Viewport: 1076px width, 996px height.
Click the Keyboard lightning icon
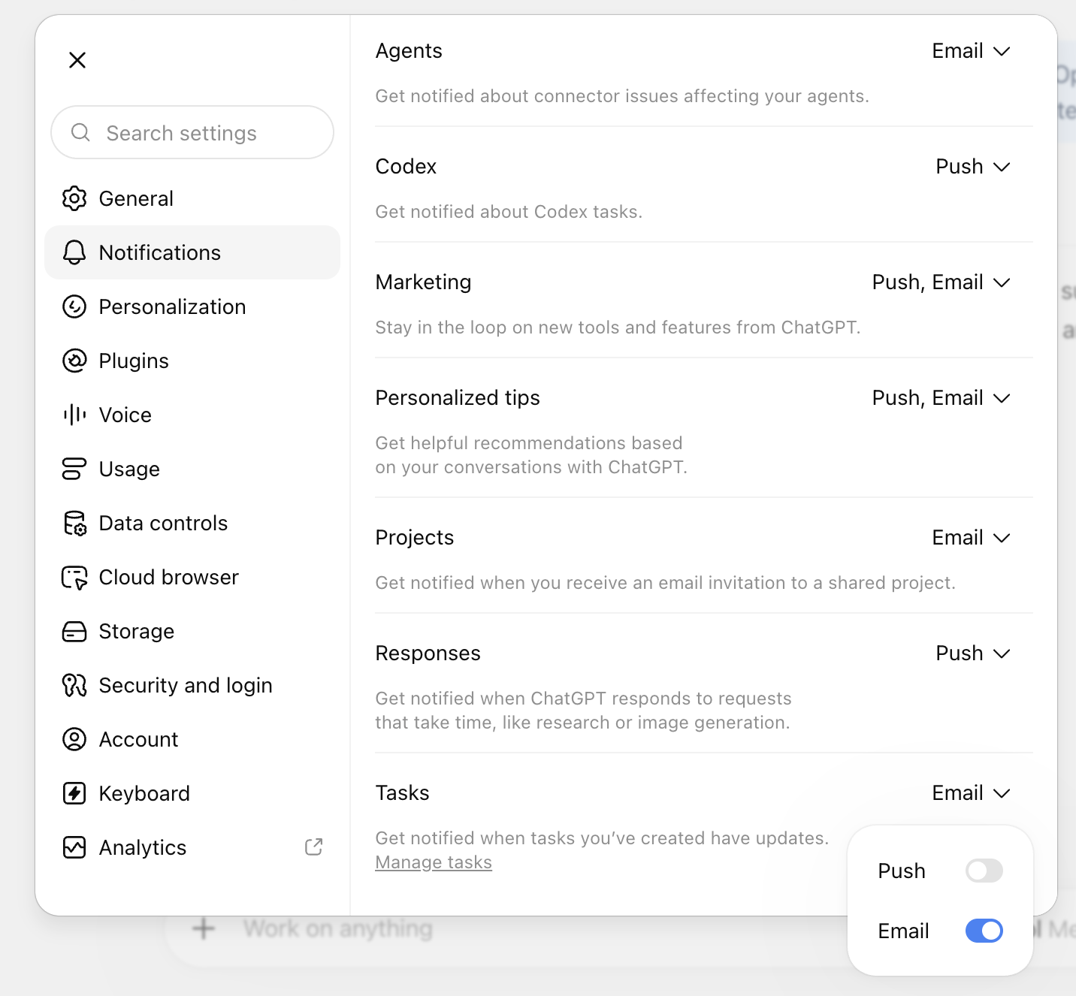point(74,793)
